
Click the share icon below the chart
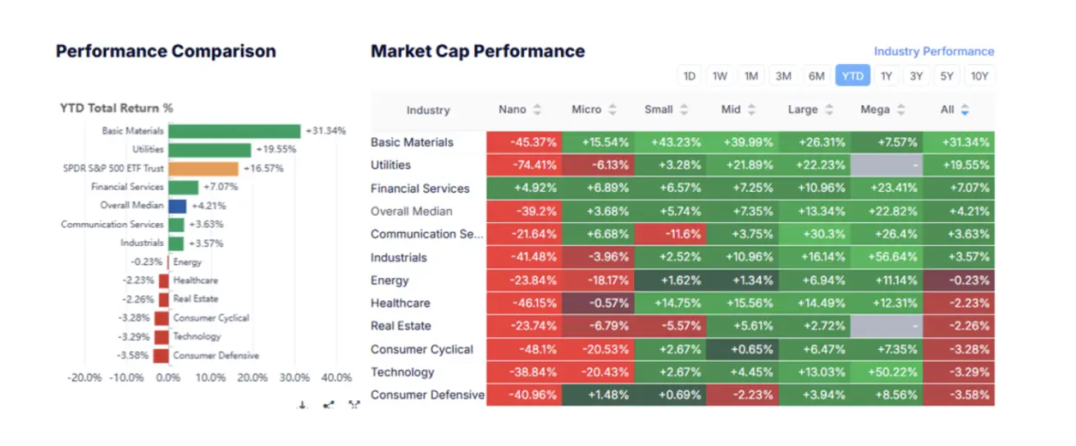tap(328, 404)
